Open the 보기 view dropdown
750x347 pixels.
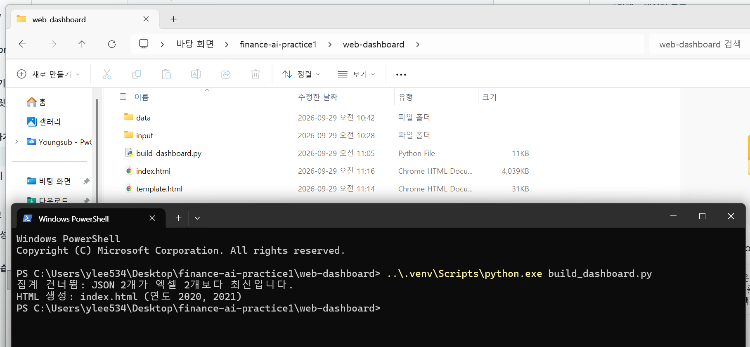pyautogui.click(x=356, y=74)
